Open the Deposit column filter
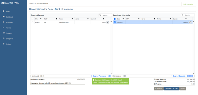Viewport: 198px width, 95px height. (x=186, y=19)
